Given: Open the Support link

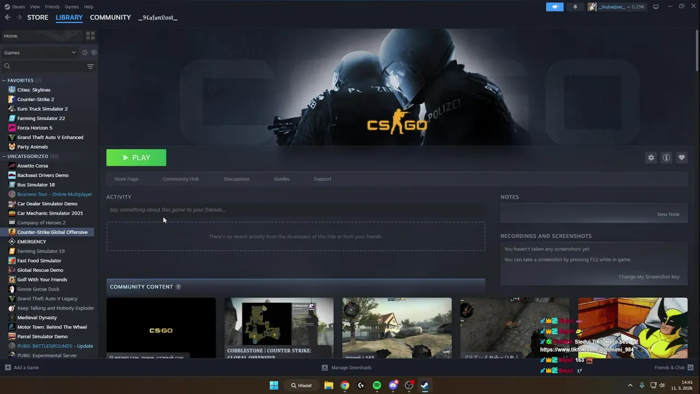Looking at the screenshot, I should tap(322, 179).
